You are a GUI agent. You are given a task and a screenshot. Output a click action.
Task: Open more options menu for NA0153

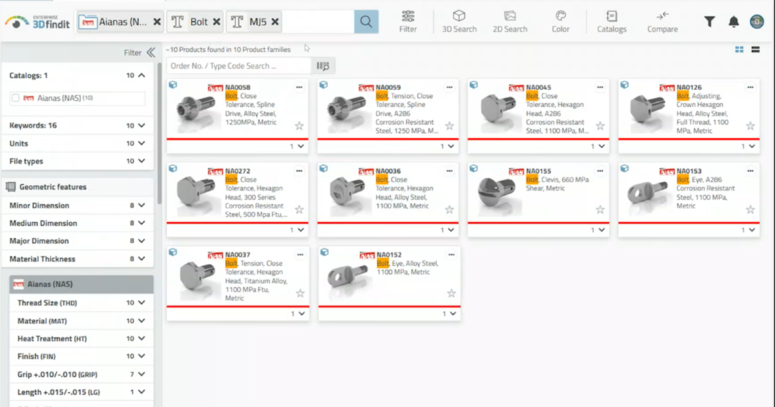pos(750,171)
